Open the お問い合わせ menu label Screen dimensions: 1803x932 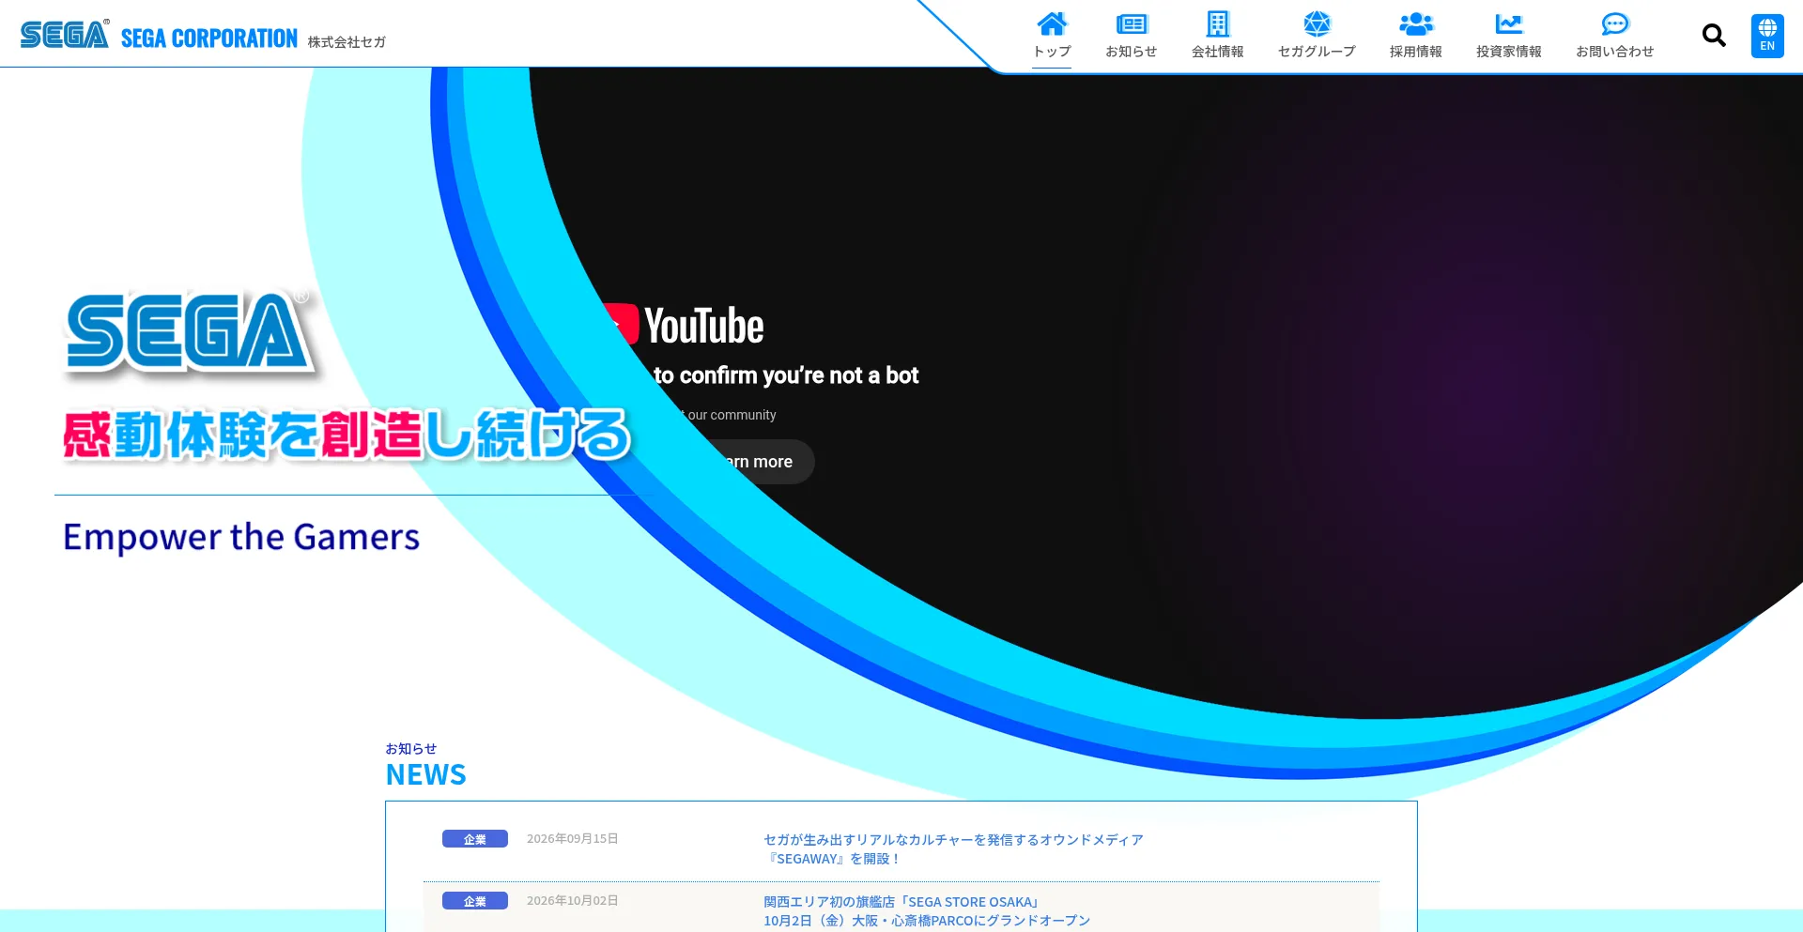pos(1615,52)
